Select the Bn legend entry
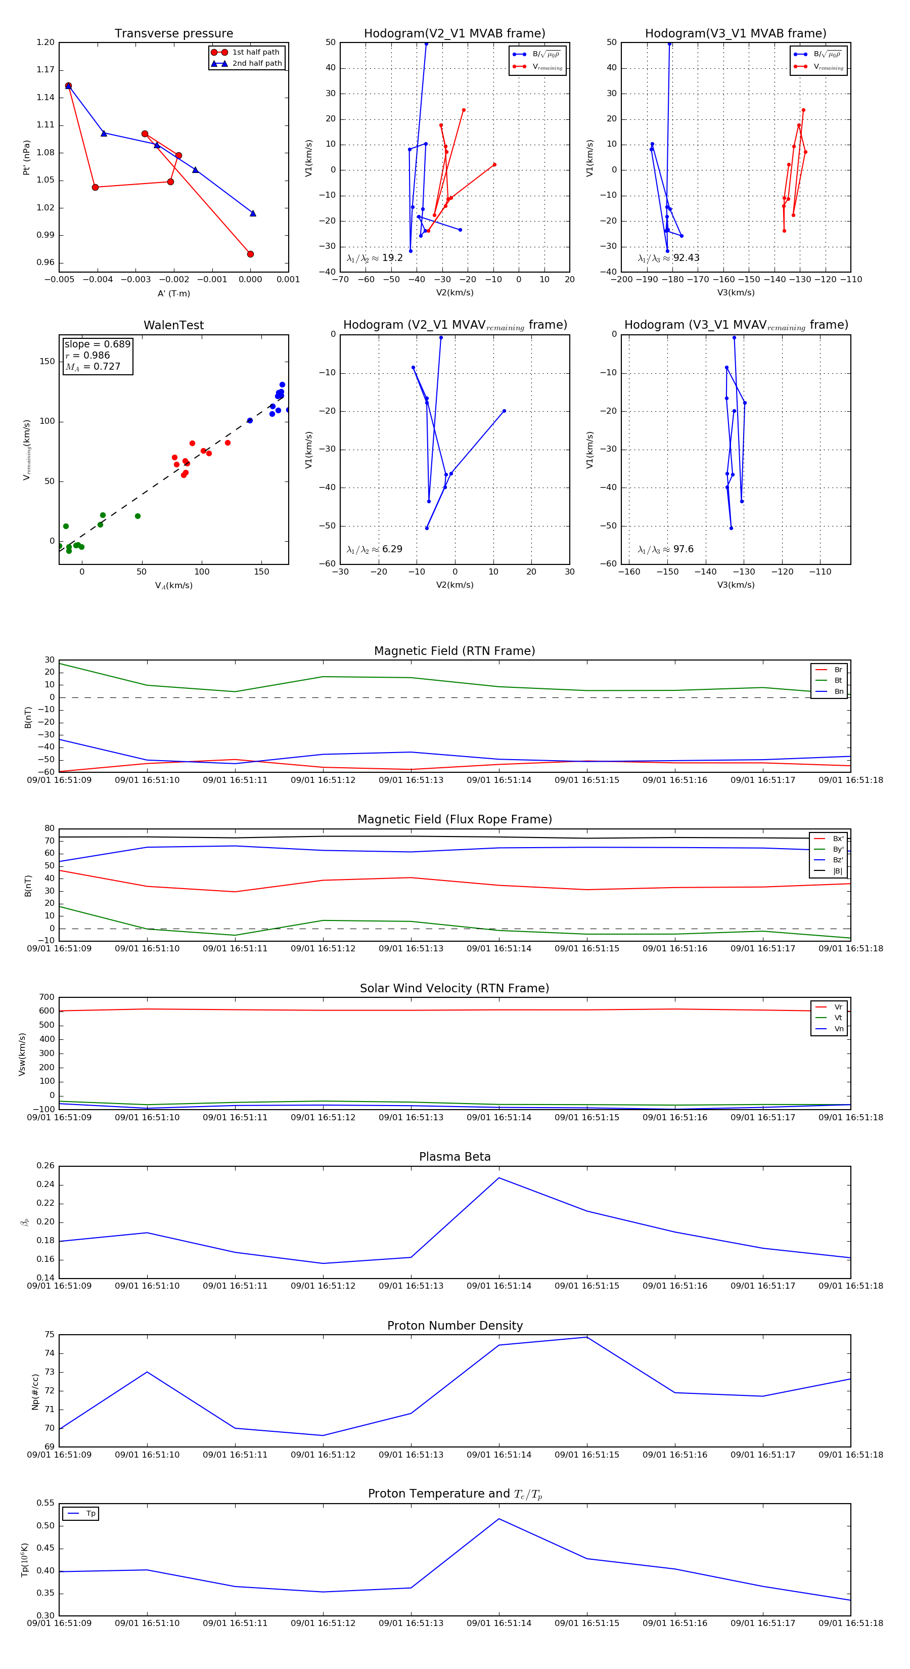Viewport: 910px width, 1669px height. [x=829, y=691]
